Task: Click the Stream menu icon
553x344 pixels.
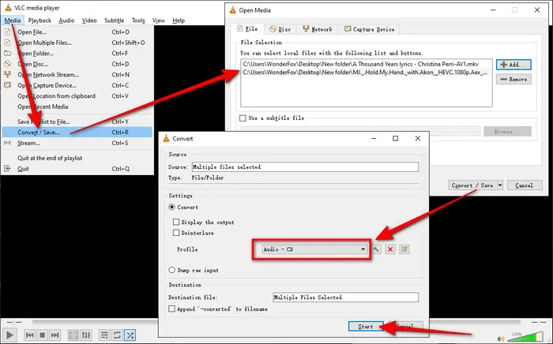Action: tap(7, 143)
